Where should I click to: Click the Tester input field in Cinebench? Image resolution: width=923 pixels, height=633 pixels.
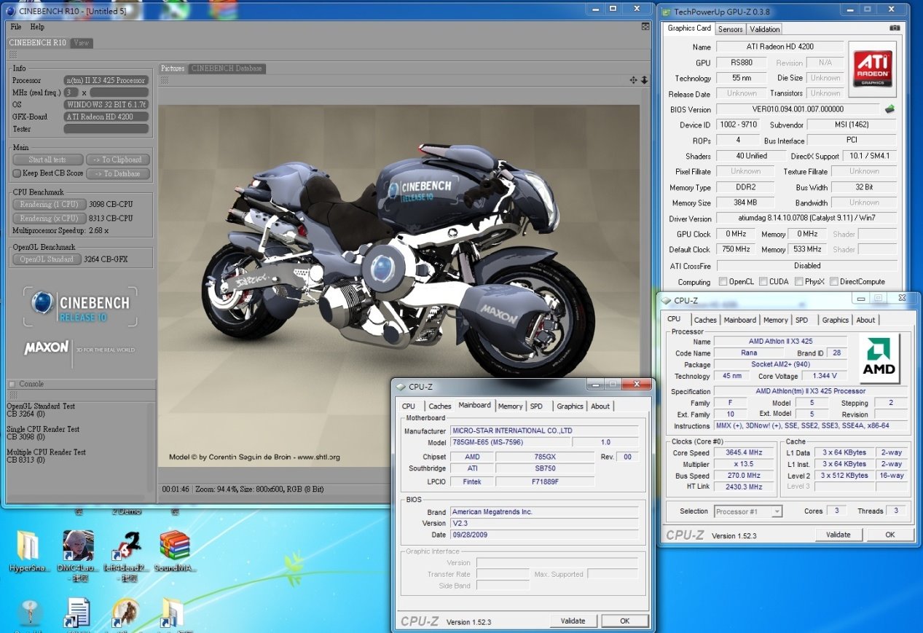(106, 129)
